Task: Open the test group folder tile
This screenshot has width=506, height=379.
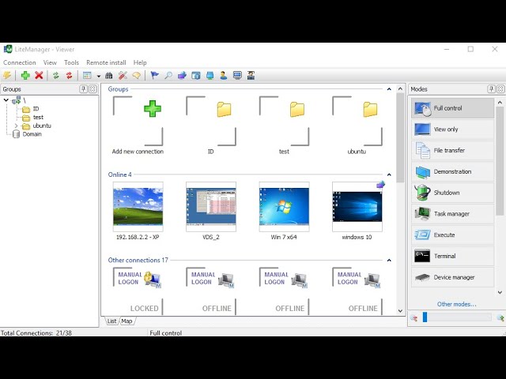Action: 284,126
